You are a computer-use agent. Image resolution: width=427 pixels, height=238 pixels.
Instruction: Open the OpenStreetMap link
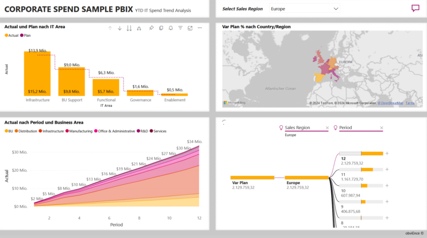pos(391,103)
